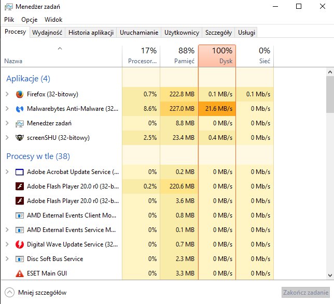Click the scrollbar up arrow
This screenshot has width=334, height=304.
coord(330,72)
